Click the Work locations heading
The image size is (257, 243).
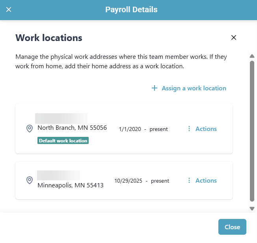pyautogui.click(x=49, y=38)
